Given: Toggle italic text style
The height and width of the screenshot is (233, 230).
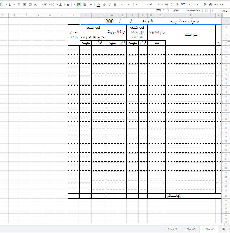Looking at the screenshot, I should click(x=110, y=4).
